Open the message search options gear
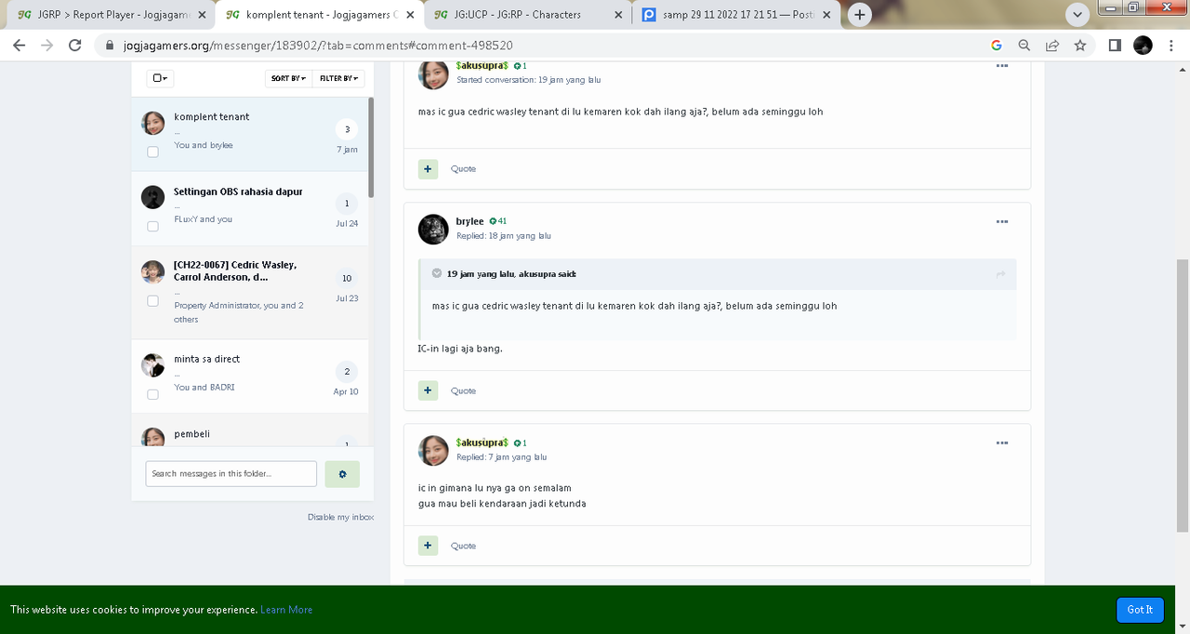This screenshot has height=634, width=1190. point(342,474)
